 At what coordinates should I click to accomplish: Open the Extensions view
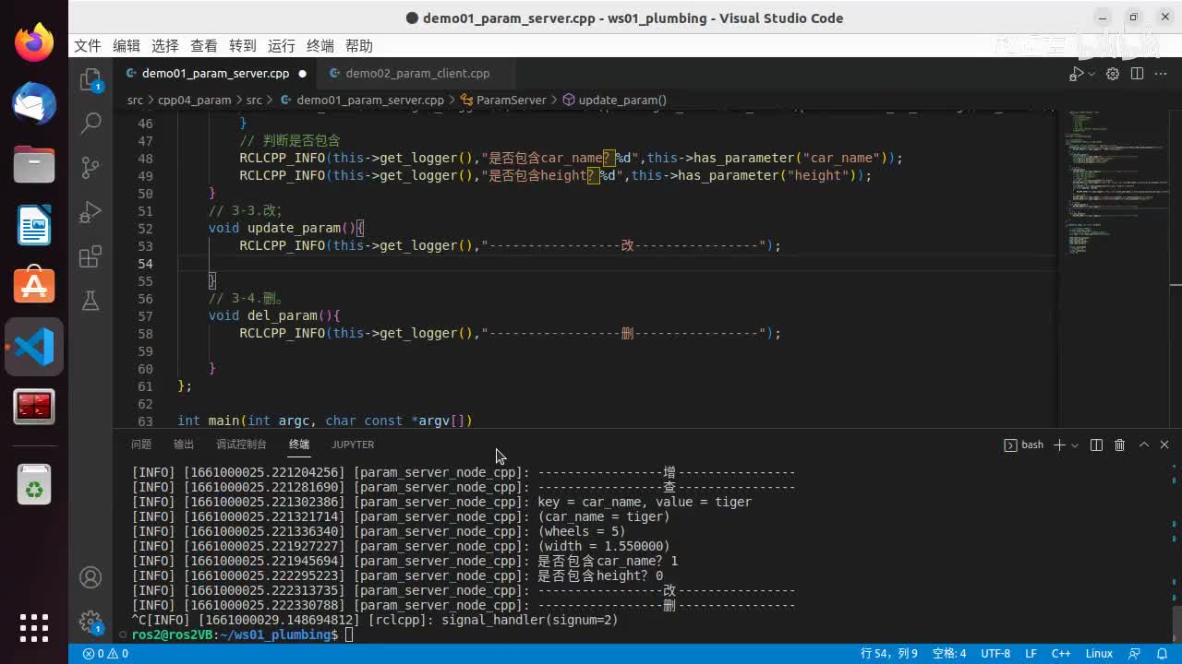pyautogui.click(x=90, y=257)
